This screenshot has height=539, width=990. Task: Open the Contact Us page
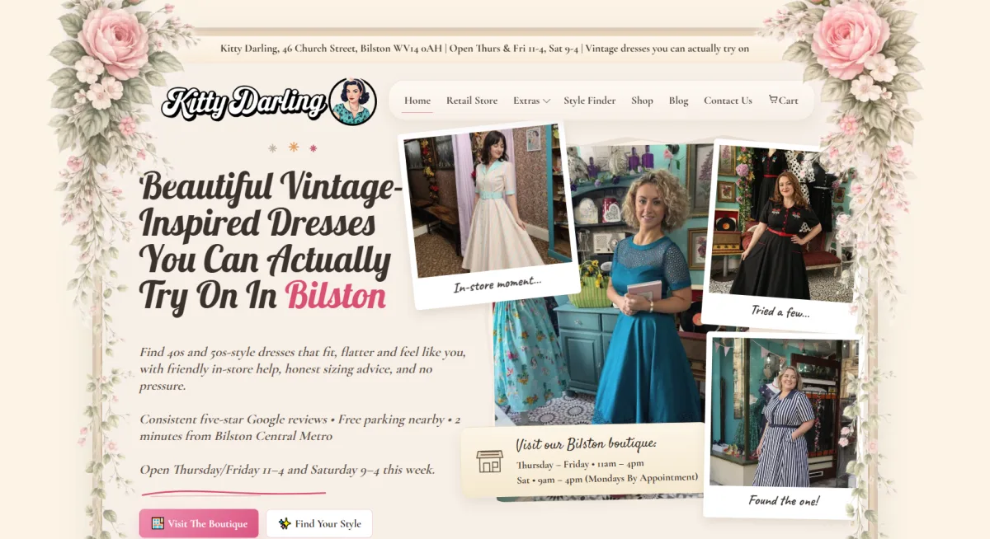[x=728, y=101]
